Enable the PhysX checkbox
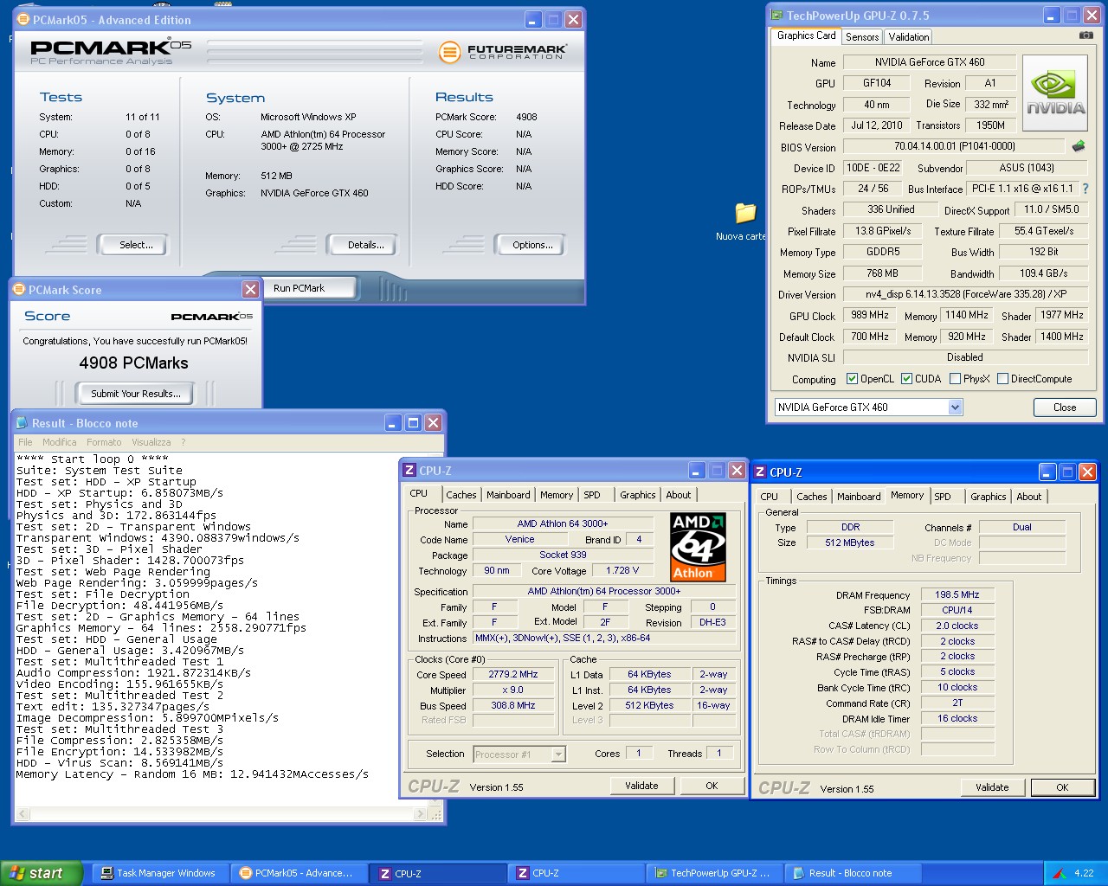The height and width of the screenshot is (886, 1108). click(x=956, y=379)
